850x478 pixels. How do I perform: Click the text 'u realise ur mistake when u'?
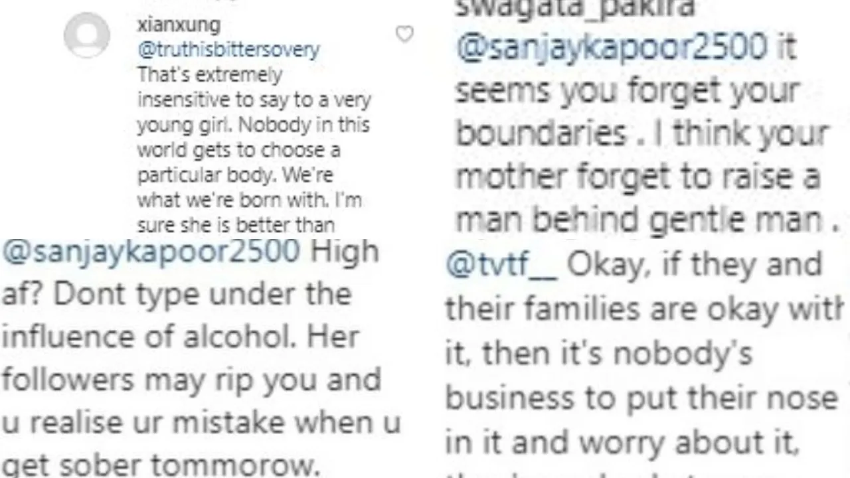(201, 422)
